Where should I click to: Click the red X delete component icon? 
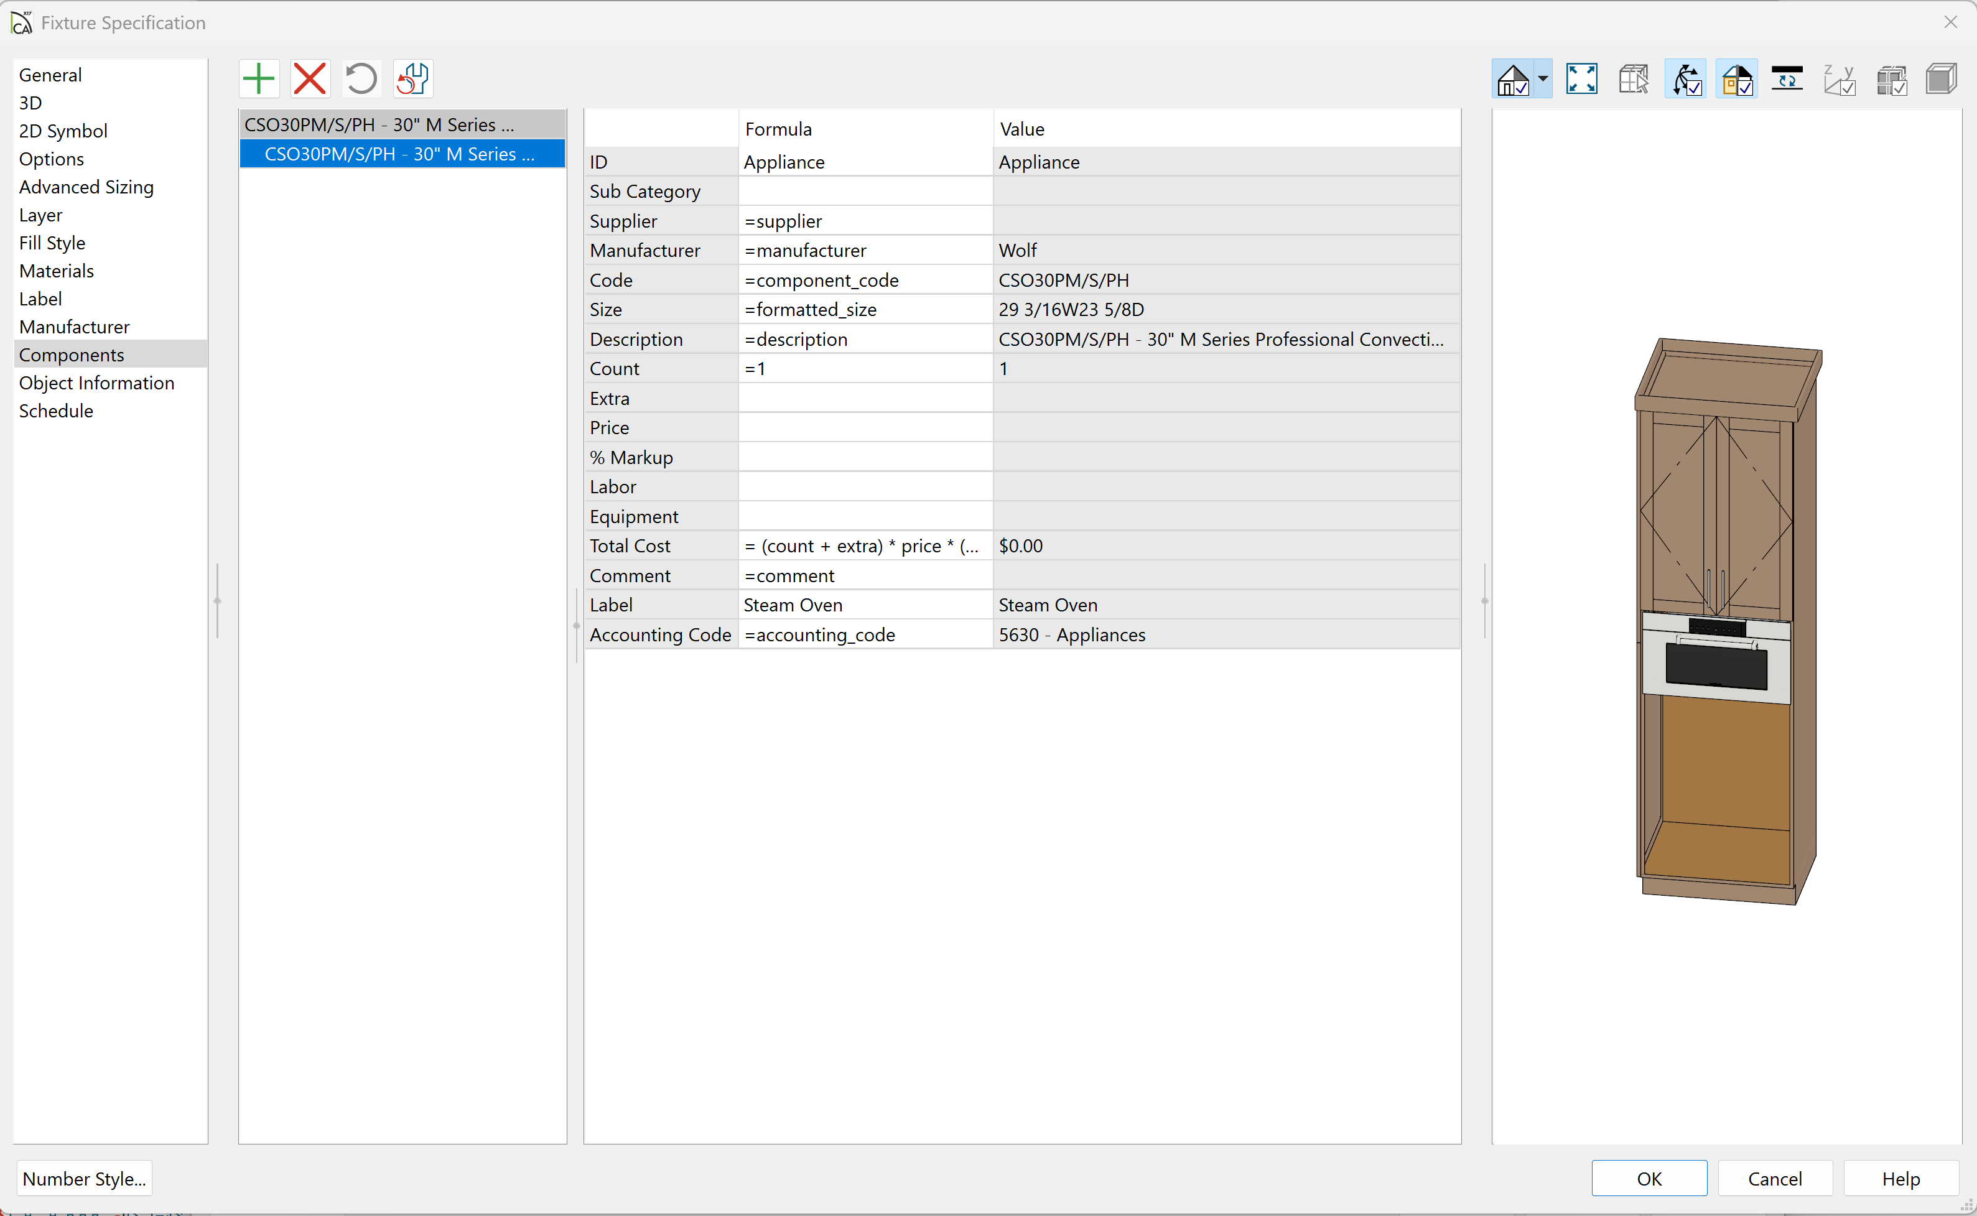310,79
